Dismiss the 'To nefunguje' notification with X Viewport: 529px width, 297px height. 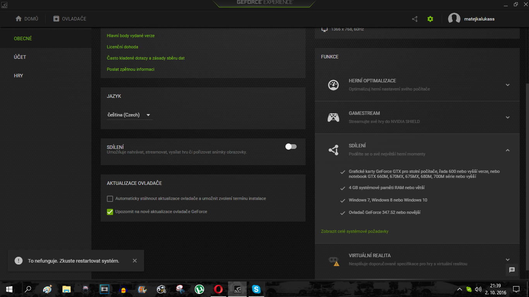pyautogui.click(x=135, y=261)
